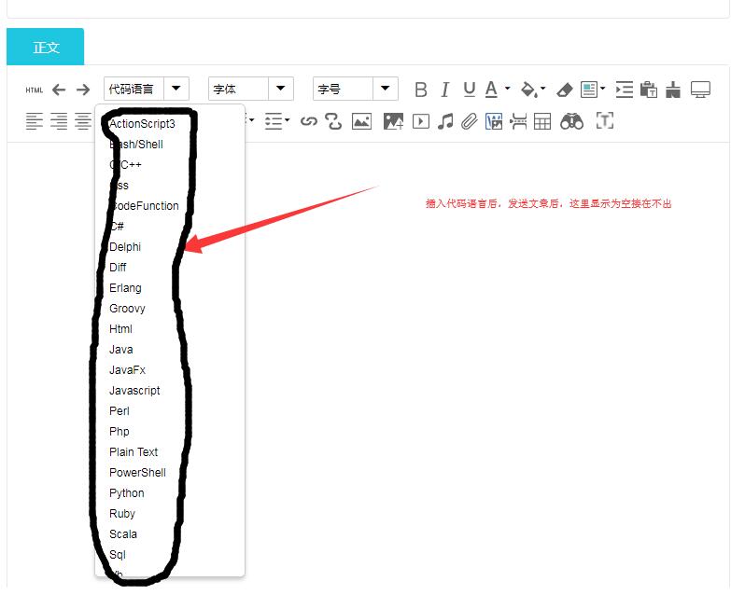Insert music with the note icon
Image resolution: width=731 pixels, height=595 pixels.
(x=445, y=121)
